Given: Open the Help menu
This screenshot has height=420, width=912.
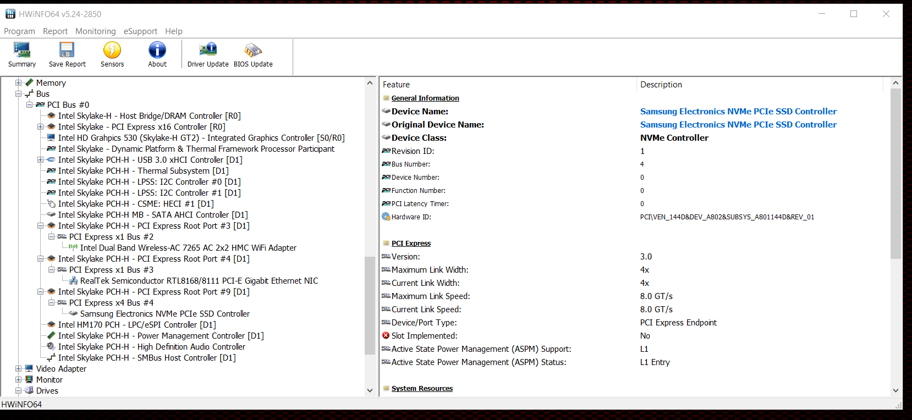Looking at the screenshot, I should point(174,31).
